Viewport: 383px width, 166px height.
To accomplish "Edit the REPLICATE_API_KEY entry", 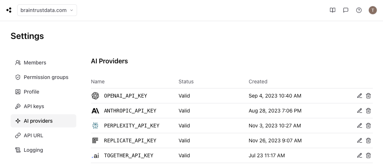I will pyautogui.click(x=360, y=141).
